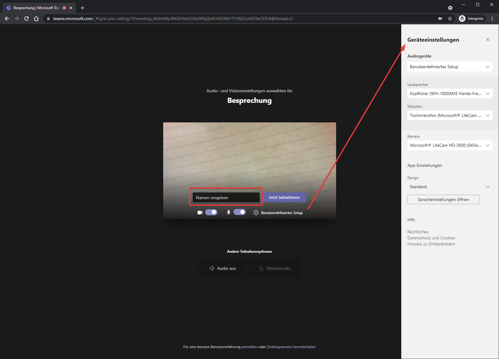Open the Audiogeräte dropdown
Image resolution: width=499 pixels, height=359 pixels.
click(450, 67)
